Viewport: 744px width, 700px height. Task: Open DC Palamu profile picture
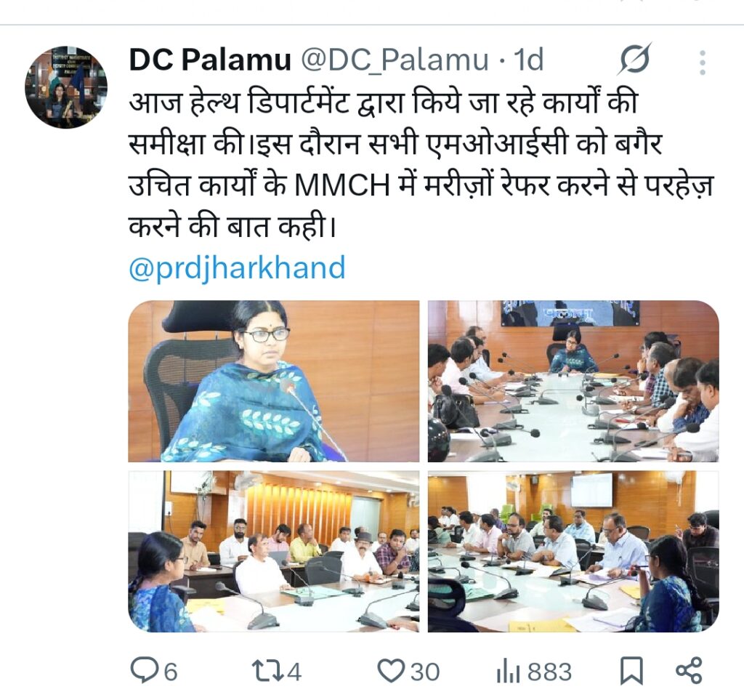point(66,87)
